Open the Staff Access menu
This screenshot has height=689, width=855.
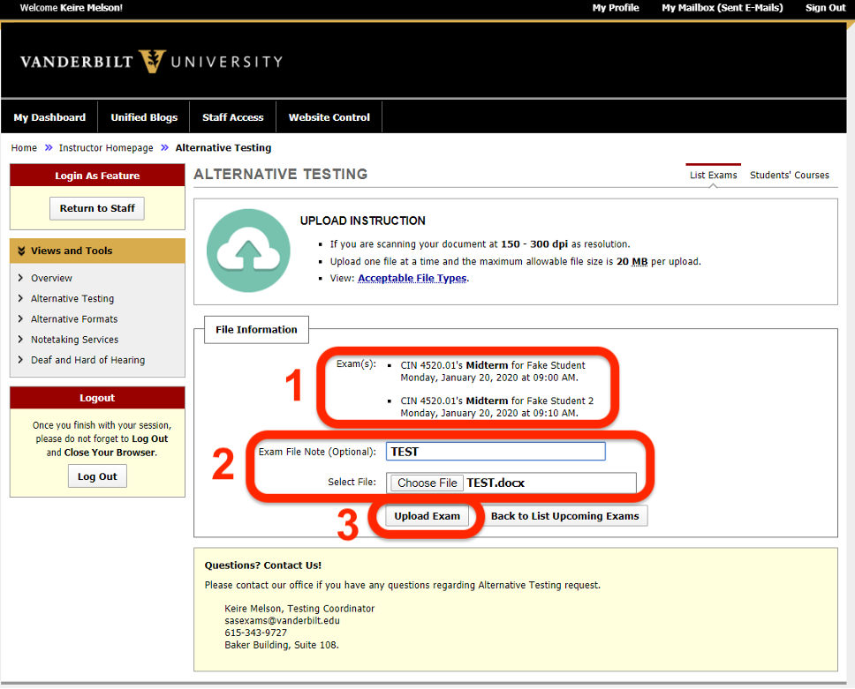tap(232, 116)
